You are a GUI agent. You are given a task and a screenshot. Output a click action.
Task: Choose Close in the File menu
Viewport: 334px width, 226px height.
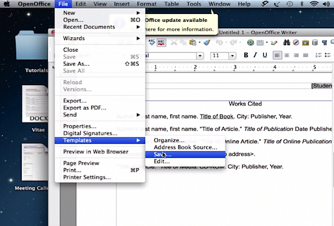[100, 50]
